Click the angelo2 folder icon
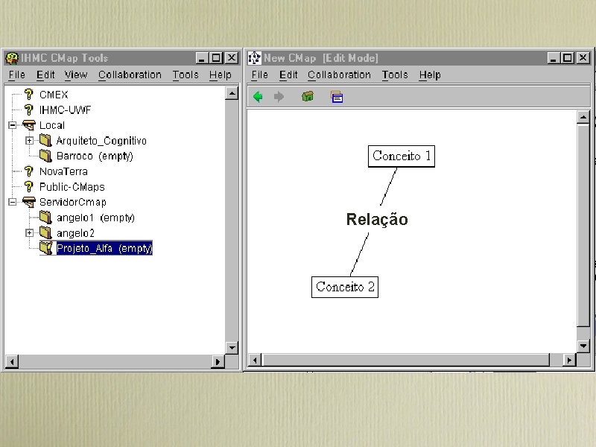 click(45, 232)
